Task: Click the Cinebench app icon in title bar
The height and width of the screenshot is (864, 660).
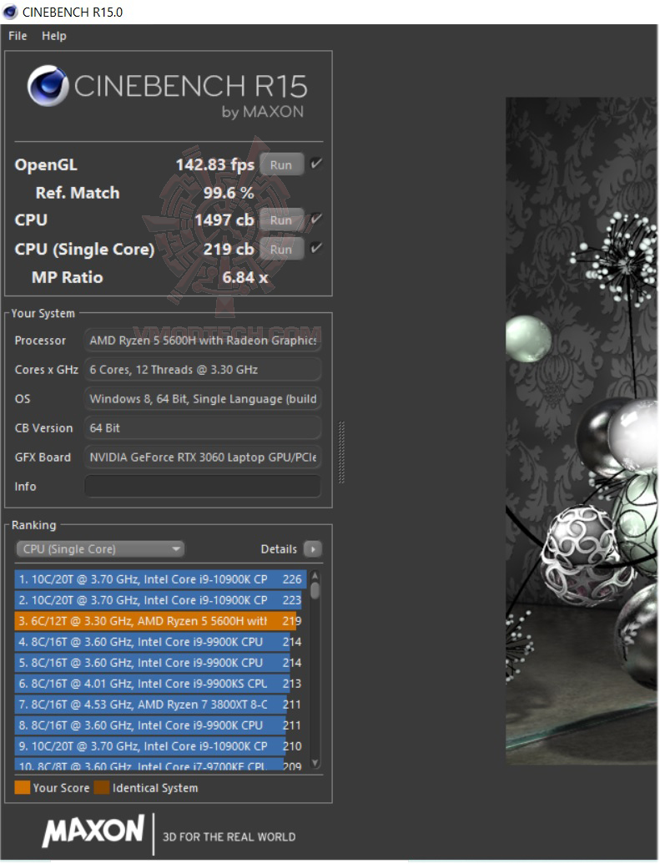Action: [11, 12]
